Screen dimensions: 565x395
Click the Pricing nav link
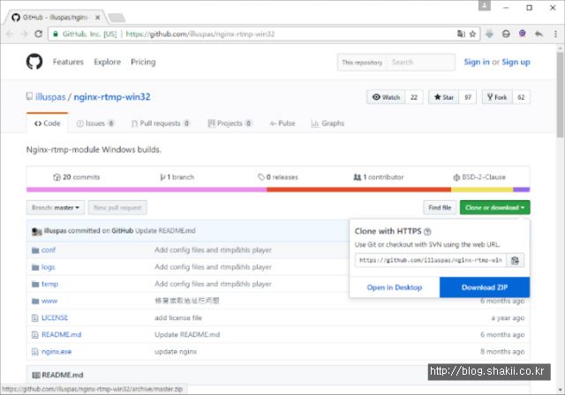pos(143,62)
